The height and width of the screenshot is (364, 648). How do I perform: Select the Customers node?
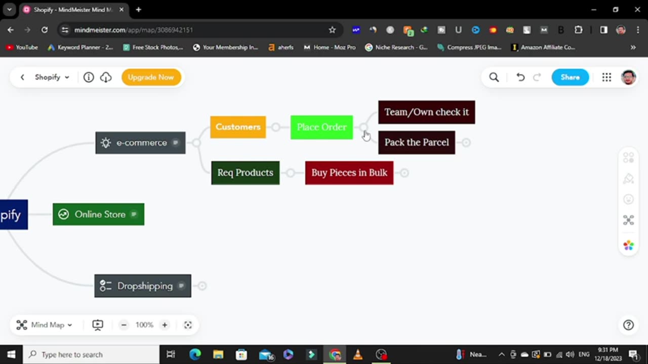238,127
